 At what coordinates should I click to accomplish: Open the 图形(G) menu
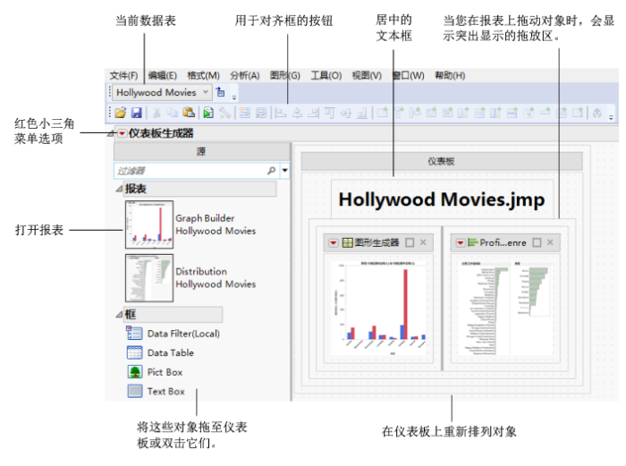(x=284, y=75)
